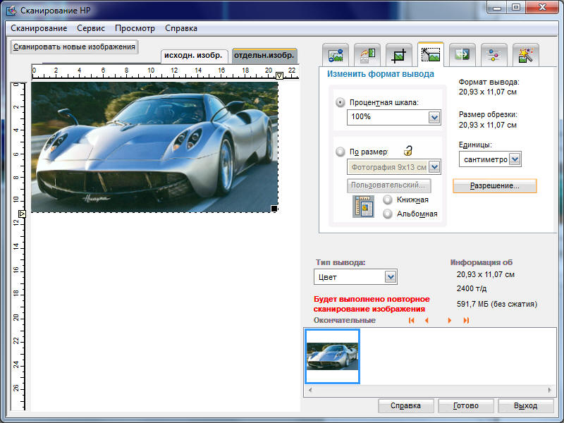Expand the 100% scale dropdown
The width and height of the screenshot is (564, 423).
pyautogui.click(x=434, y=117)
